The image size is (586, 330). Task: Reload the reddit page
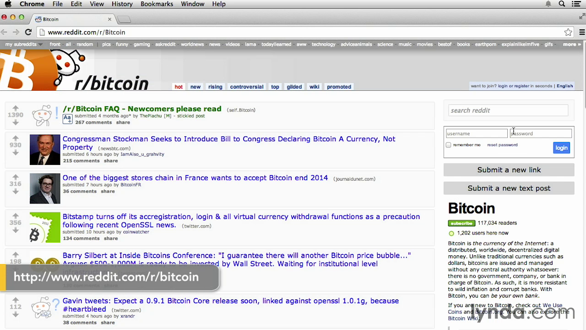pos(28,32)
